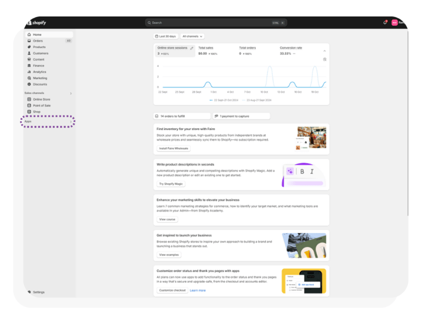Open the Orders sidebar icon
Image resolution: width=423 pixels, height=317 pixels.
[x=29, y=41]
